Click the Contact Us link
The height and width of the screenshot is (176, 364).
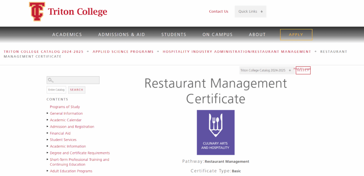[219, 12]
